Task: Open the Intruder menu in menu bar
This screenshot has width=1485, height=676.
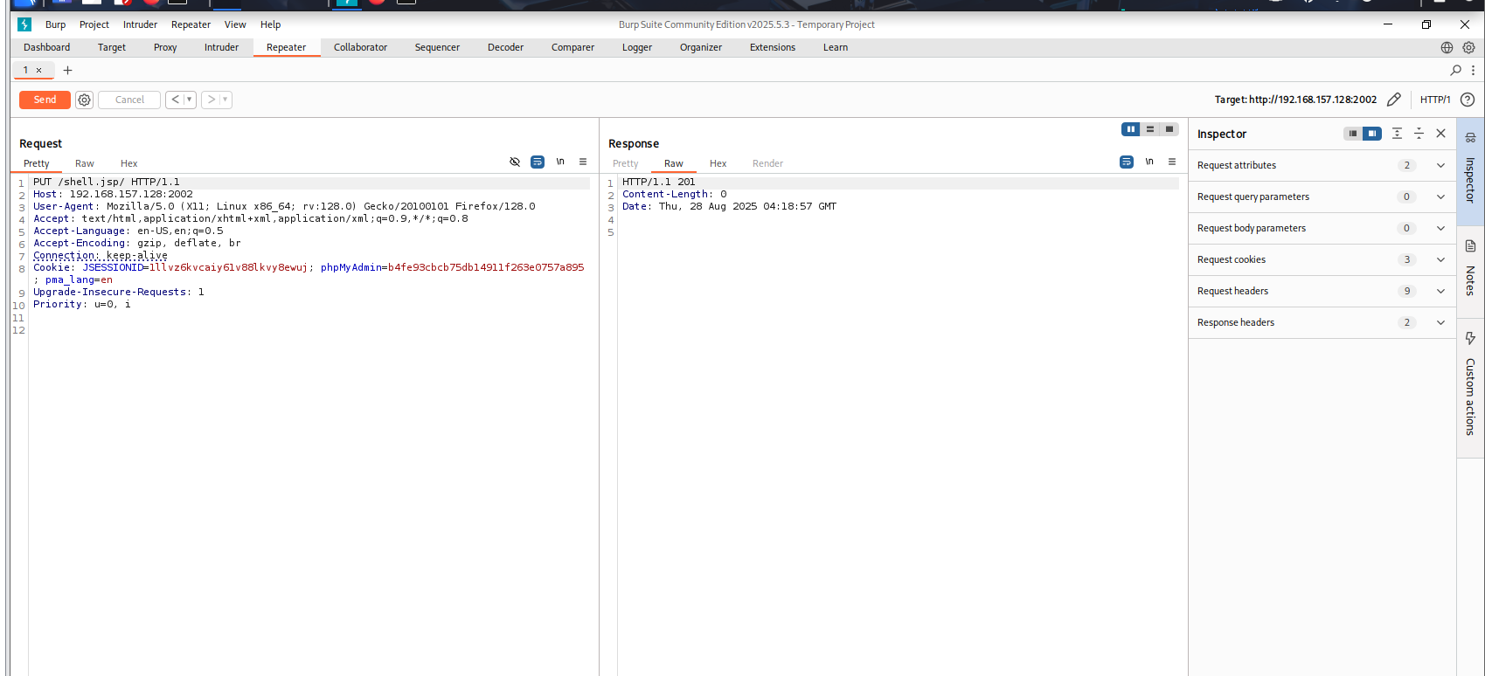Action: pyautogui.click(x=140, y=24)
